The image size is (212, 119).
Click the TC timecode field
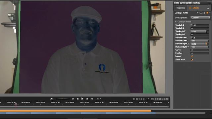pyautogui.click(x=162, y=99)
